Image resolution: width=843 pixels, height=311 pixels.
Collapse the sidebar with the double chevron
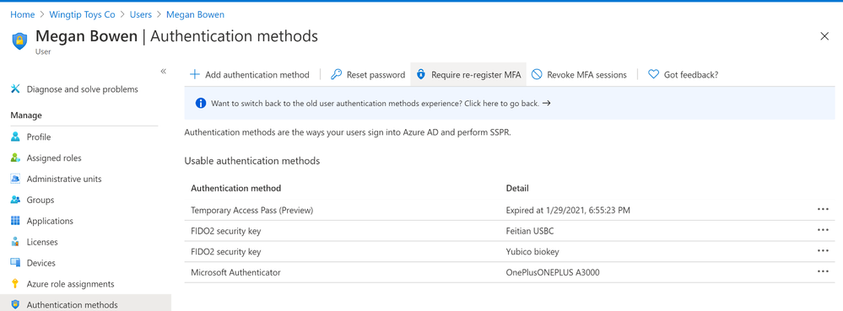pos(164,72)
